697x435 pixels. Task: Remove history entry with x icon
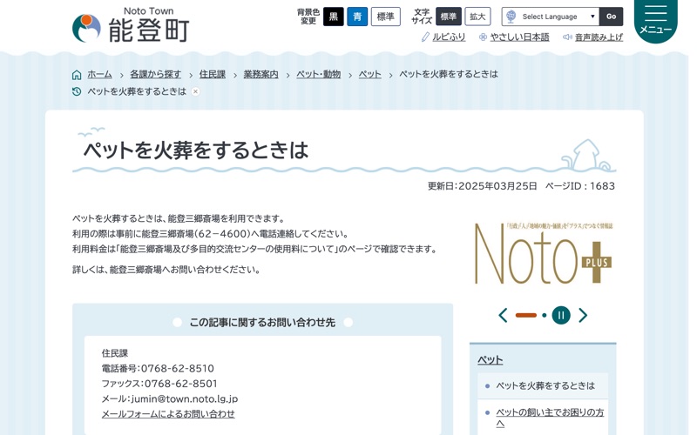195,91
